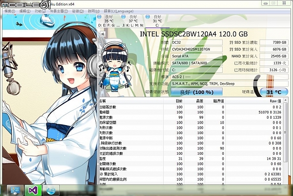Image resolution: width=293 pixels, height=196 pixels.
Task: Click the power-on count value 1339 次
Action: (274, 63)
